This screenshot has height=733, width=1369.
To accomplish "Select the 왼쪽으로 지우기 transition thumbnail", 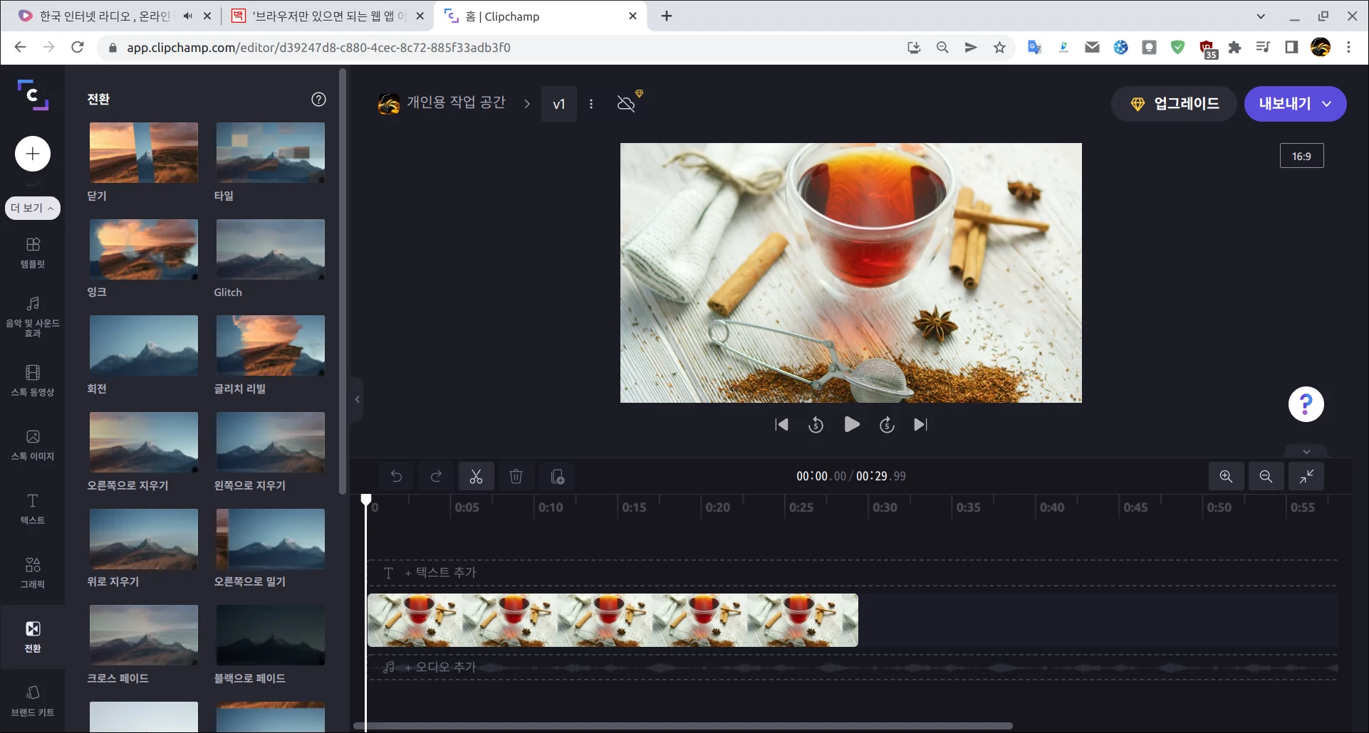I will coord(271,442).
